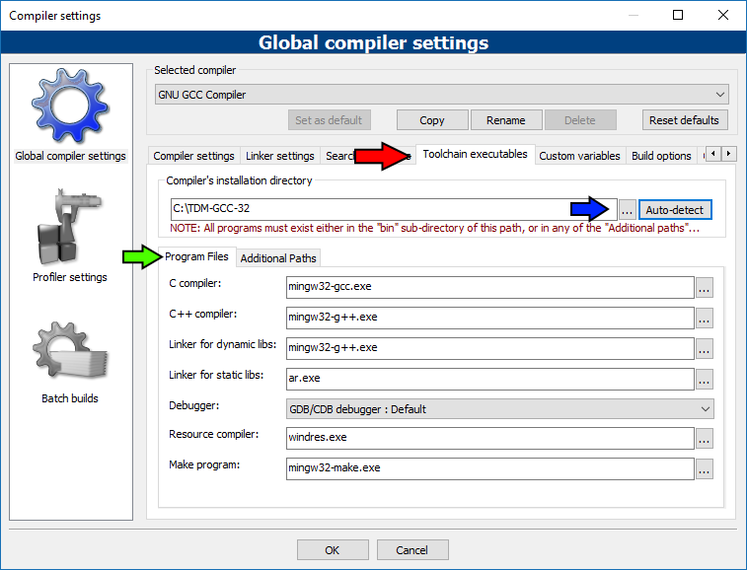747x570 pixels.
Task: Browse for compiler's installation directory
Action: [628, 210]
